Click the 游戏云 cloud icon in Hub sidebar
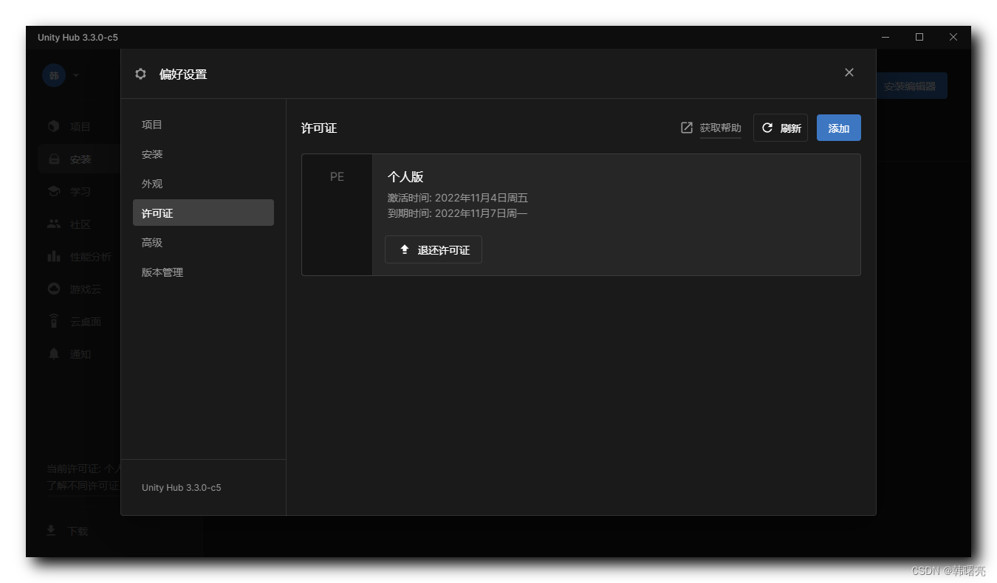The image size is (997, 583). point(54,289)
